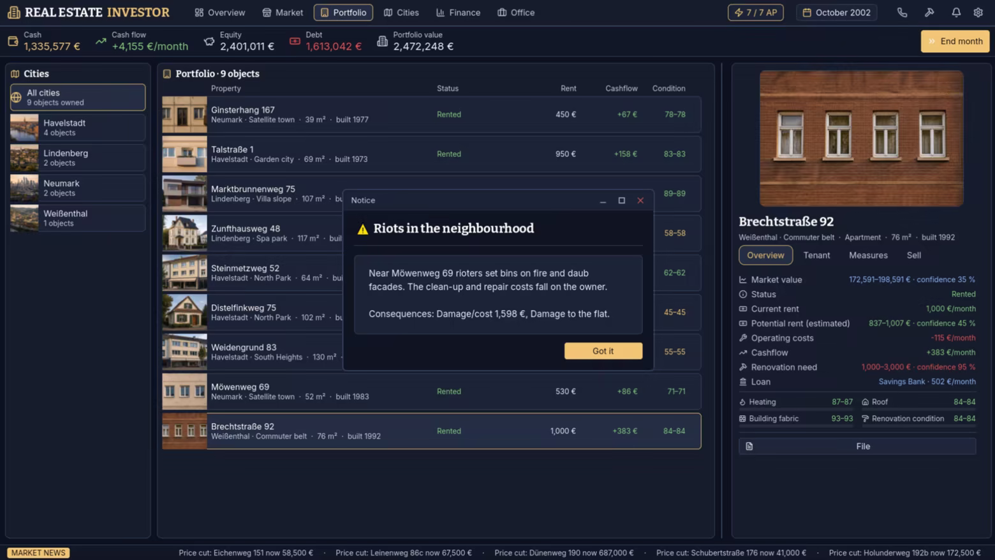Click the MARKET NEWS ticker label
The image size is (995, 560).
pos(38,553)
